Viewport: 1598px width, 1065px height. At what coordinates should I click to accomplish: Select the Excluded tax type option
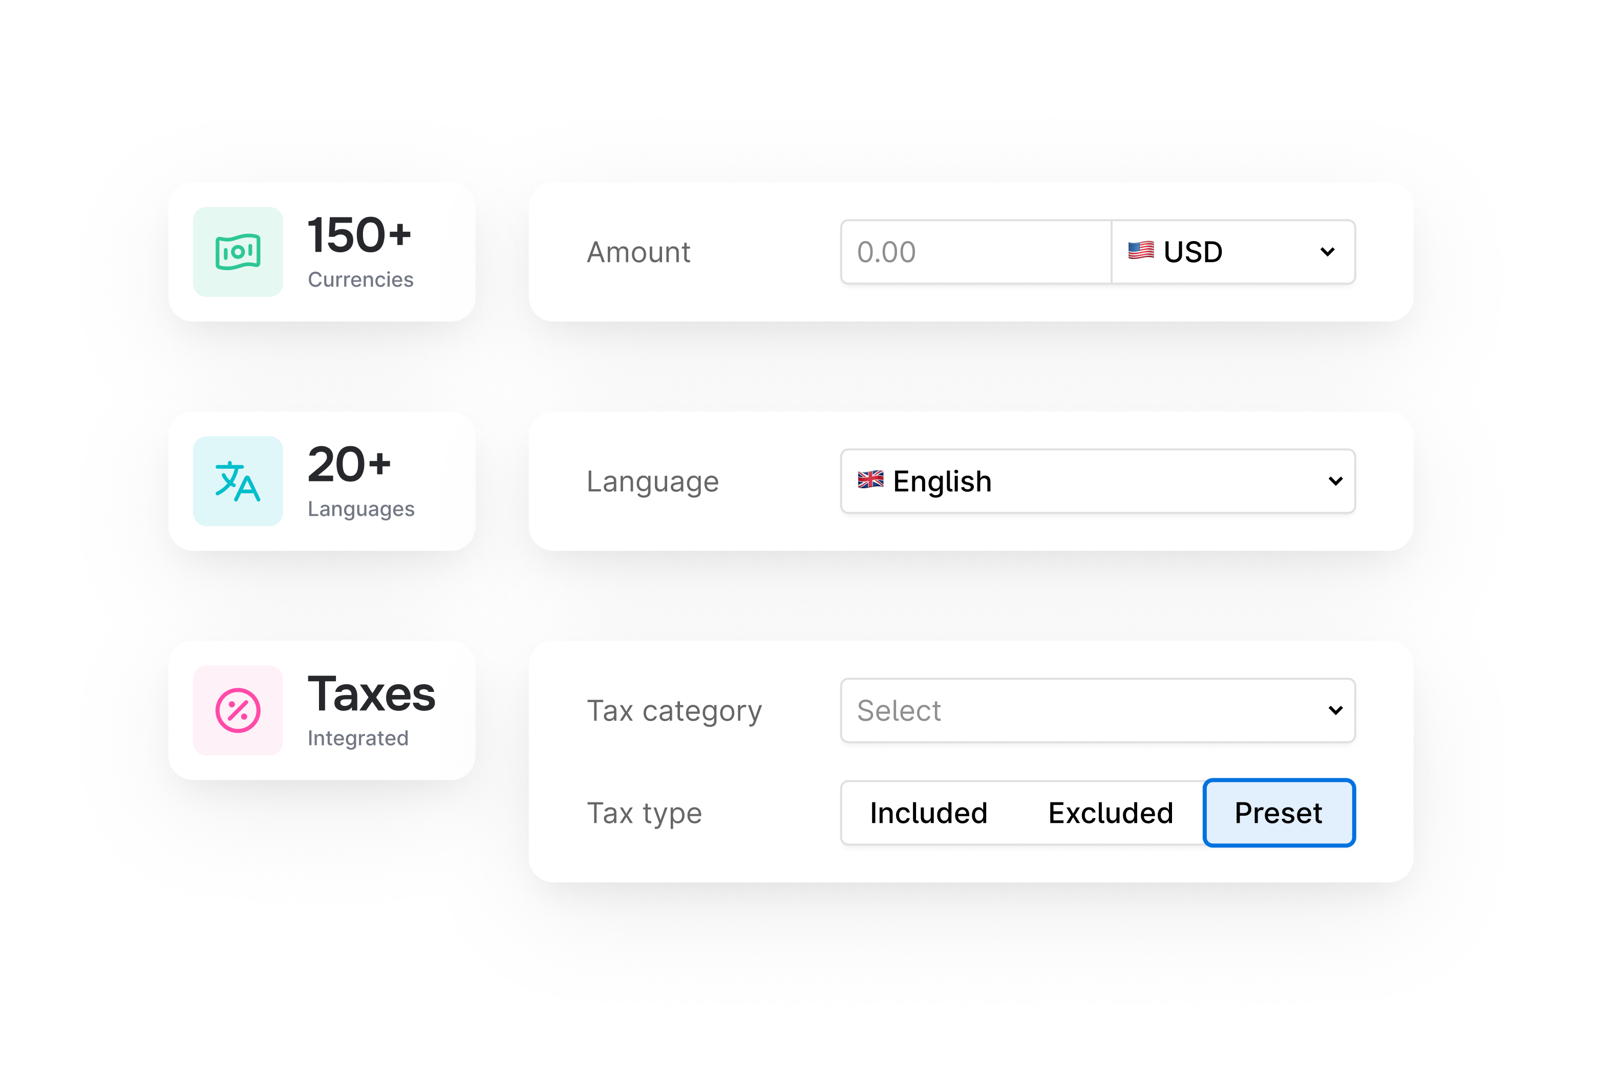pyautogui.click(x=1110, y=812)
